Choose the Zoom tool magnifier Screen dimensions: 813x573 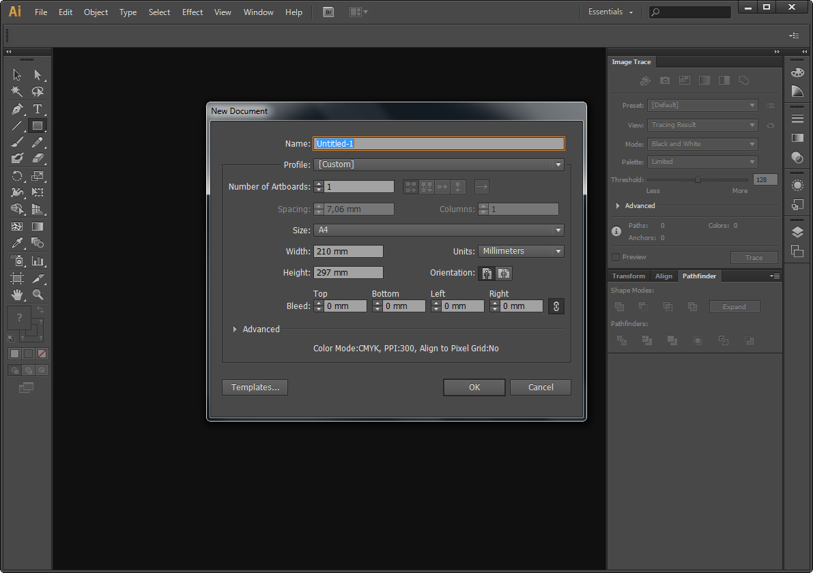click(38, 294)
